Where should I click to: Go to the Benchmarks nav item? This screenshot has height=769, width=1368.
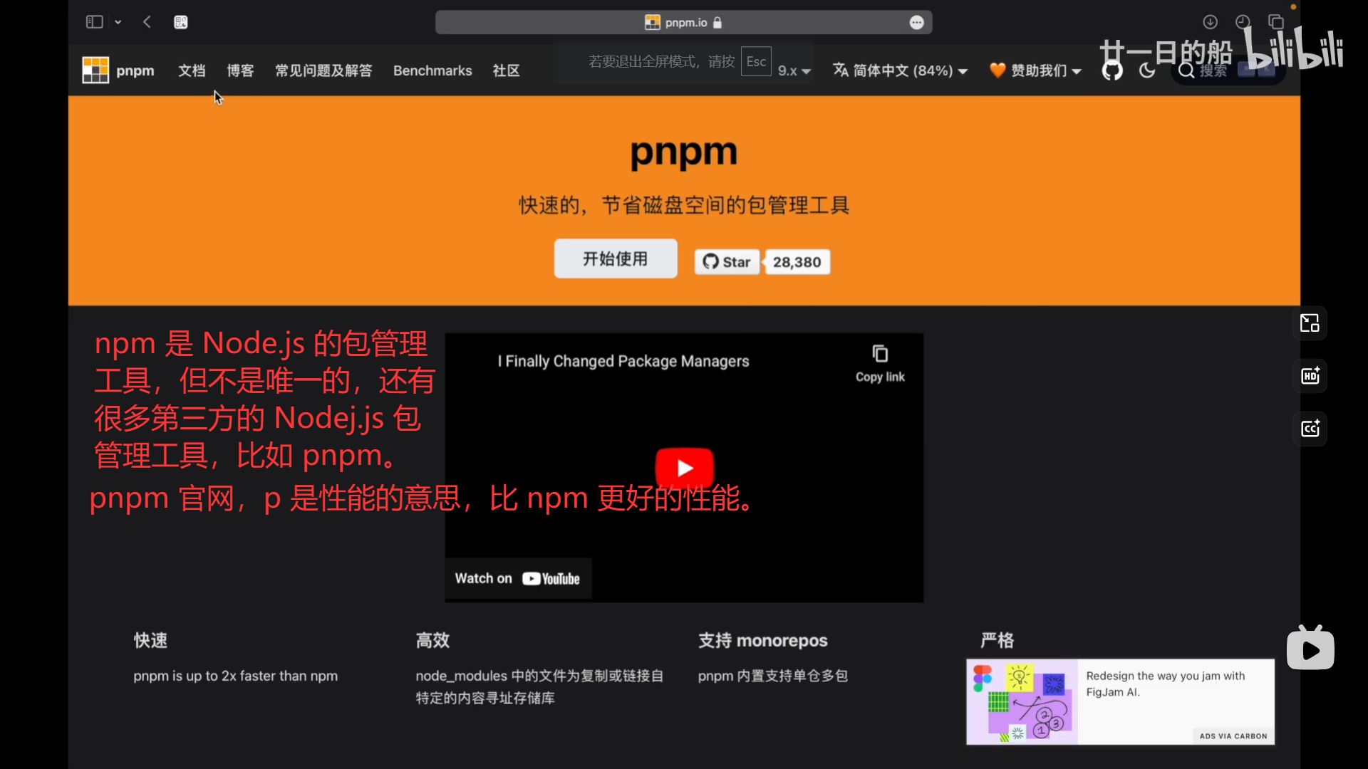click(432, 70)
